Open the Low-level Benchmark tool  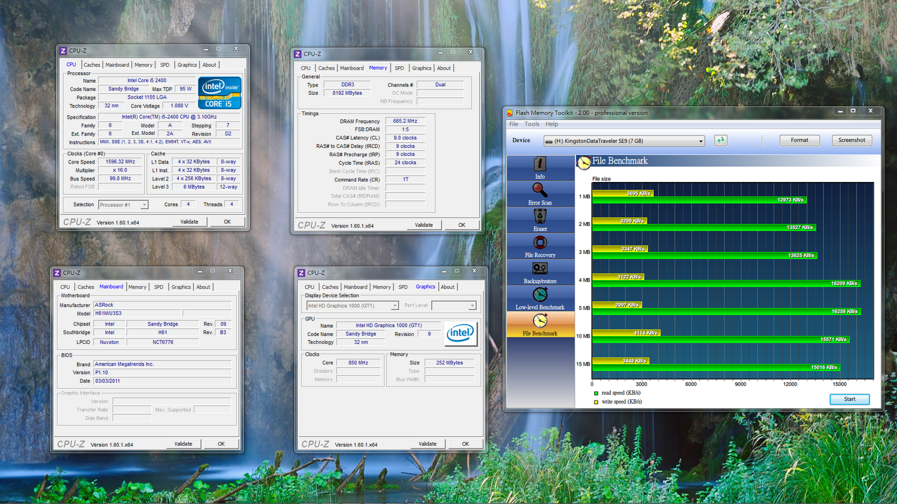[x=540, y=298]
